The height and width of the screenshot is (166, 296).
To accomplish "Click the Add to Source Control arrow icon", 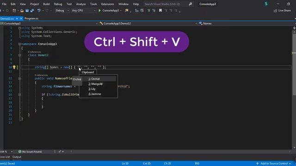I will point(258,164).
